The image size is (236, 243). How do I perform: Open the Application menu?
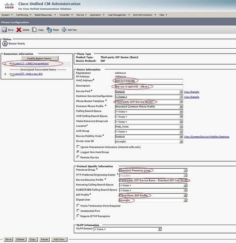97,15
